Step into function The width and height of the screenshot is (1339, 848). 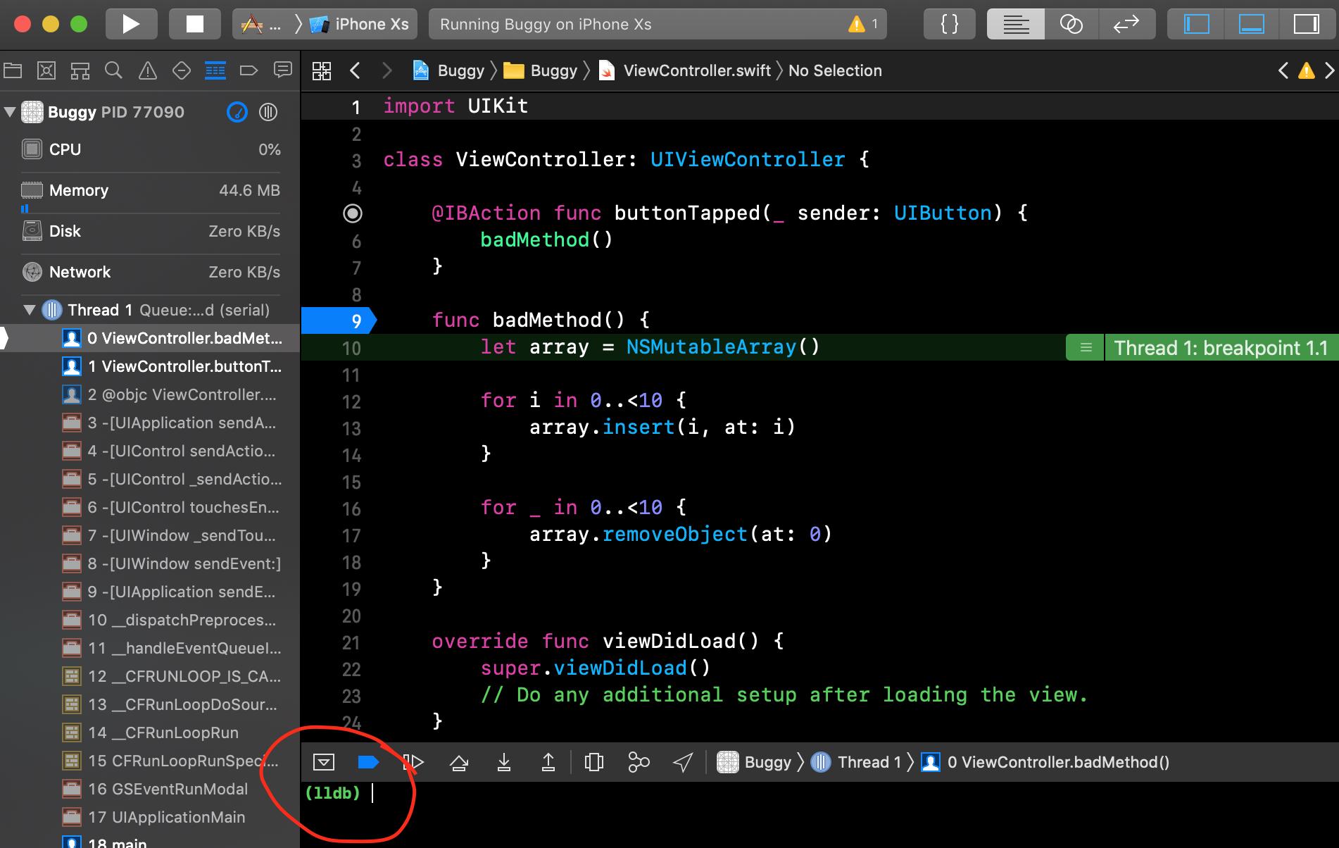pos(504,762)
